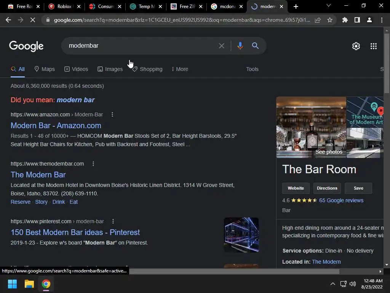Select the Videos search filter
Viewport: 390px width, 293px height.
click(76, 69)
